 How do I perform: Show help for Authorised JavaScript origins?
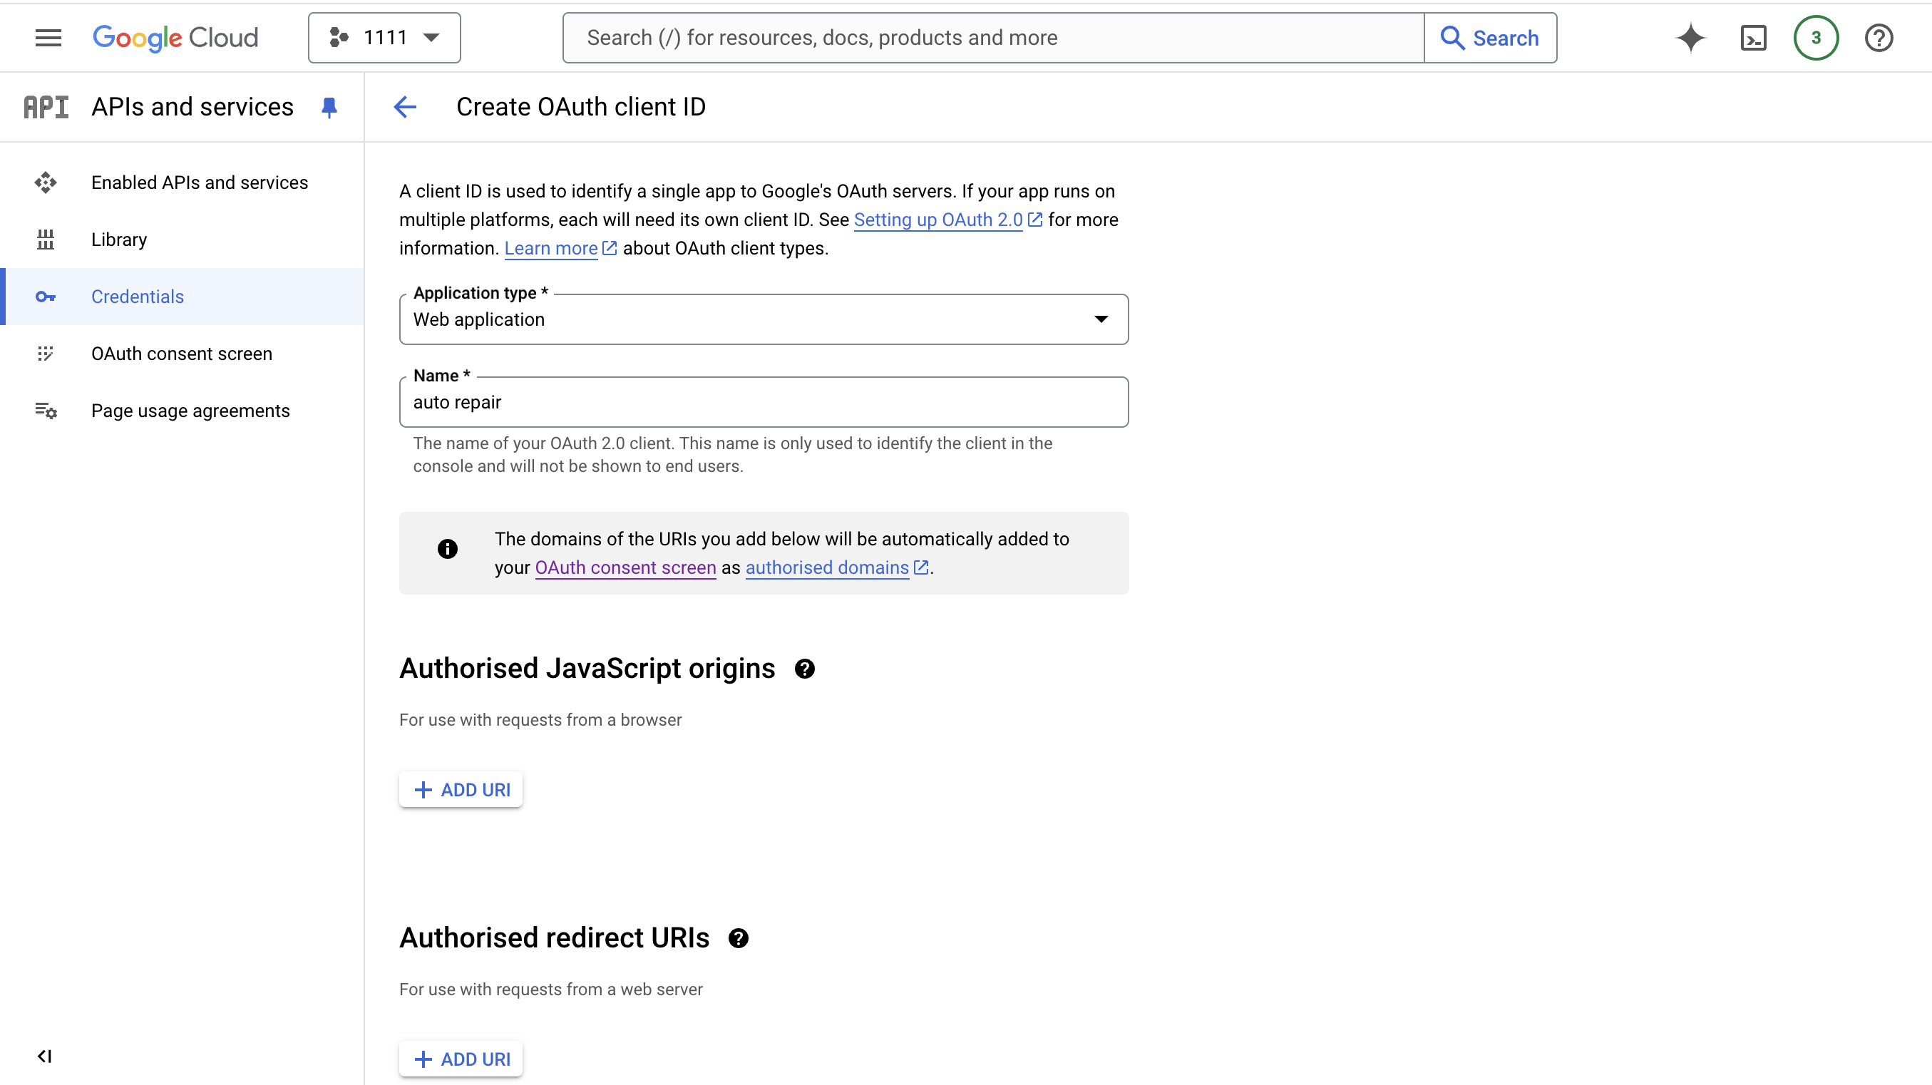click(x=805, y=669)
